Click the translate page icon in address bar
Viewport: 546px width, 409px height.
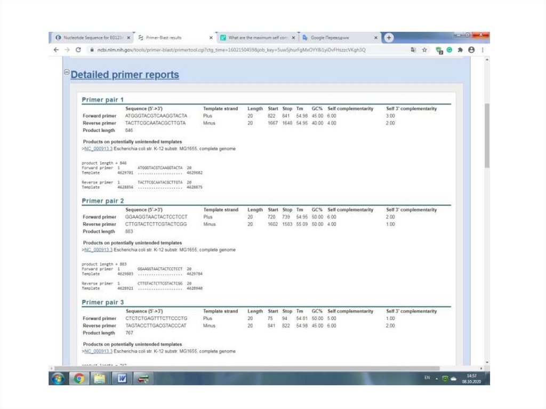coord(413,50)
